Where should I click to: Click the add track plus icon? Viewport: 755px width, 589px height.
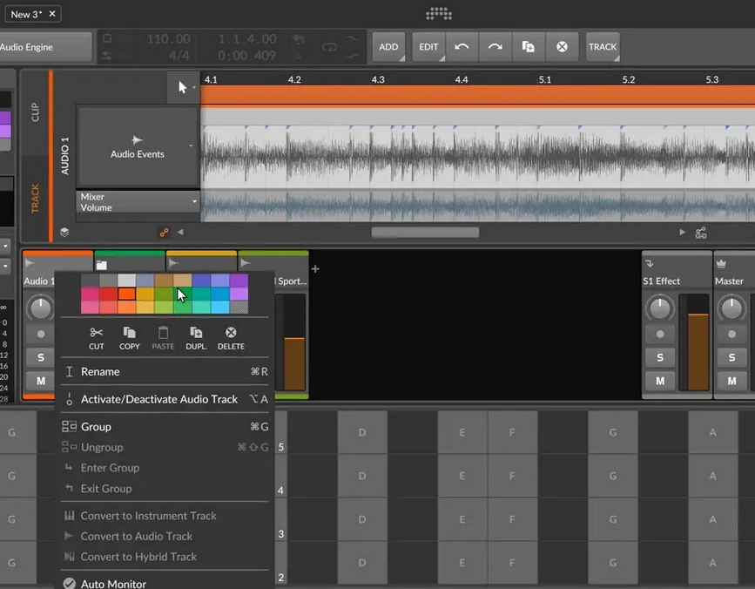[315, 269]
